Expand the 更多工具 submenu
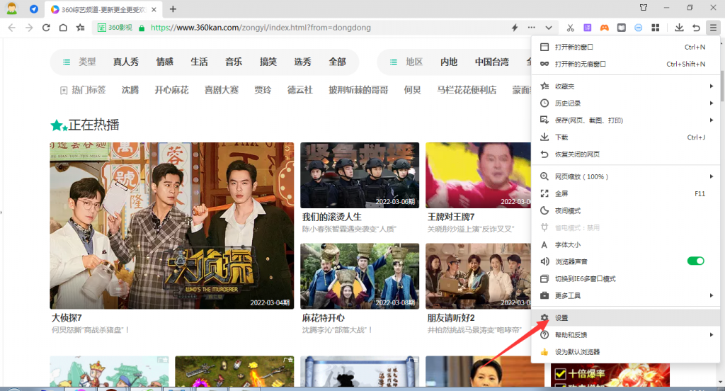Viewport: 725px width, 391px height. tap(626, 295)
